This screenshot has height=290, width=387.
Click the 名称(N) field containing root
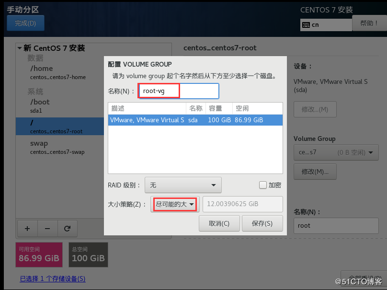336,225
